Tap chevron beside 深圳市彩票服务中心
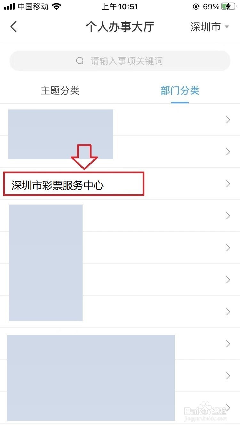 pos(228,184)
